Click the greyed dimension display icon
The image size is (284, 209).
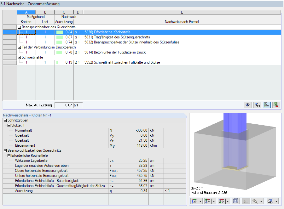246,201
